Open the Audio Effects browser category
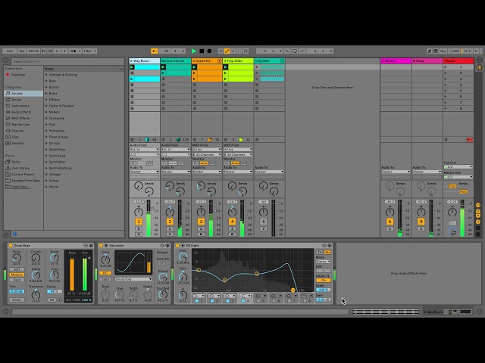Viewport: 485px width, 363px height. [20, 111]
